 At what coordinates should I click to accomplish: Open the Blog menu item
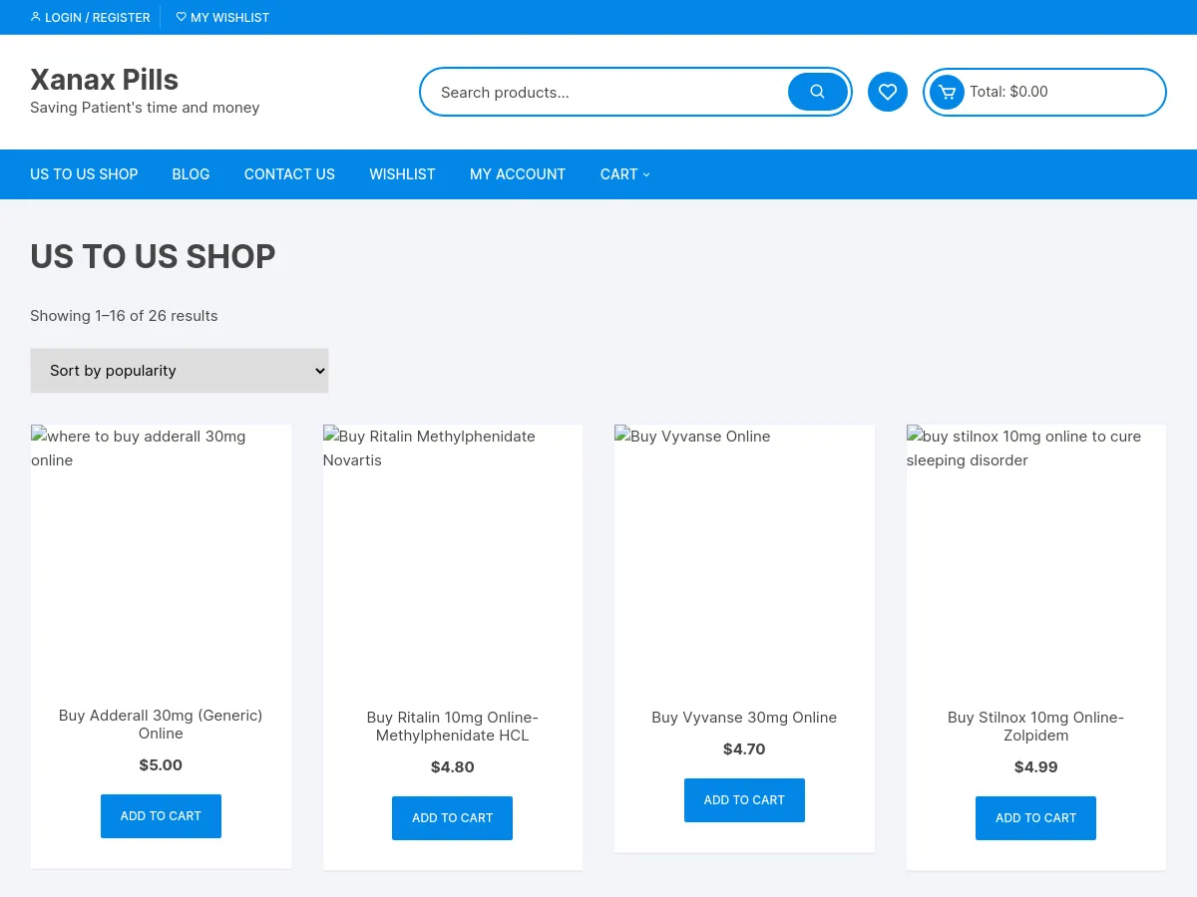[x=191, y=174]
